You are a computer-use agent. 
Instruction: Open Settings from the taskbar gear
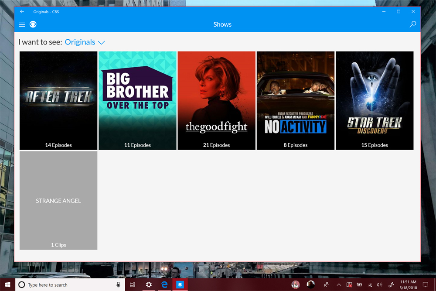coord(149,284)
